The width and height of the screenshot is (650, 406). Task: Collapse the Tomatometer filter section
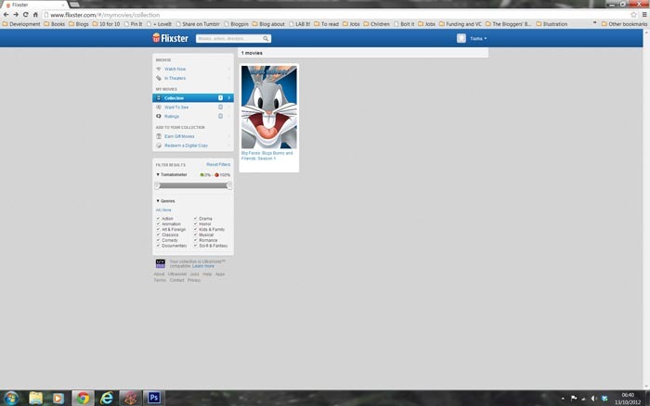pos(158,174)
